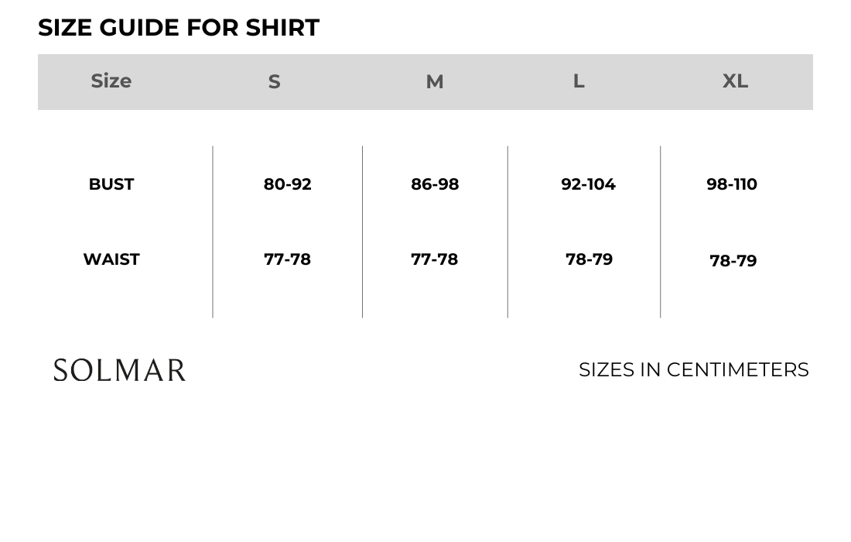851x542 pixels.
Task: Click the SOLMAR brand logo
Action: pyautogui.click(x=120, y=370)
